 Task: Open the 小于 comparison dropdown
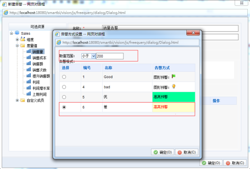coord(94,56)
